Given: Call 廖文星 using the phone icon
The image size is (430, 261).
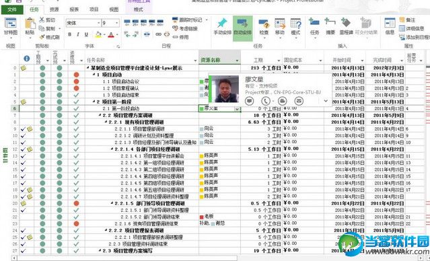Looking at the screenshot, I should pos(265,101).
